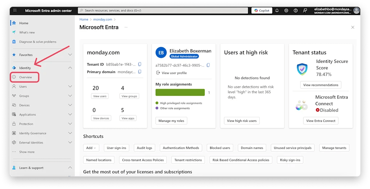Screen dimensions: 370x189
Task: Click the View devices button
Action: coord(101,118)
